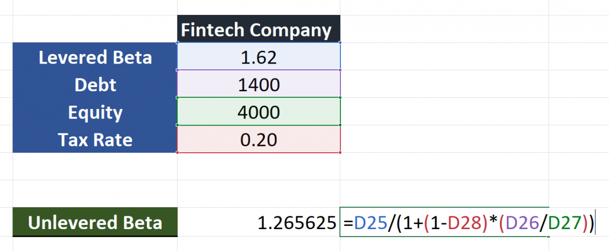Click empty cell directly below 0.20
The width and height of the screenshot is (609, 251).
coord(259,167)
